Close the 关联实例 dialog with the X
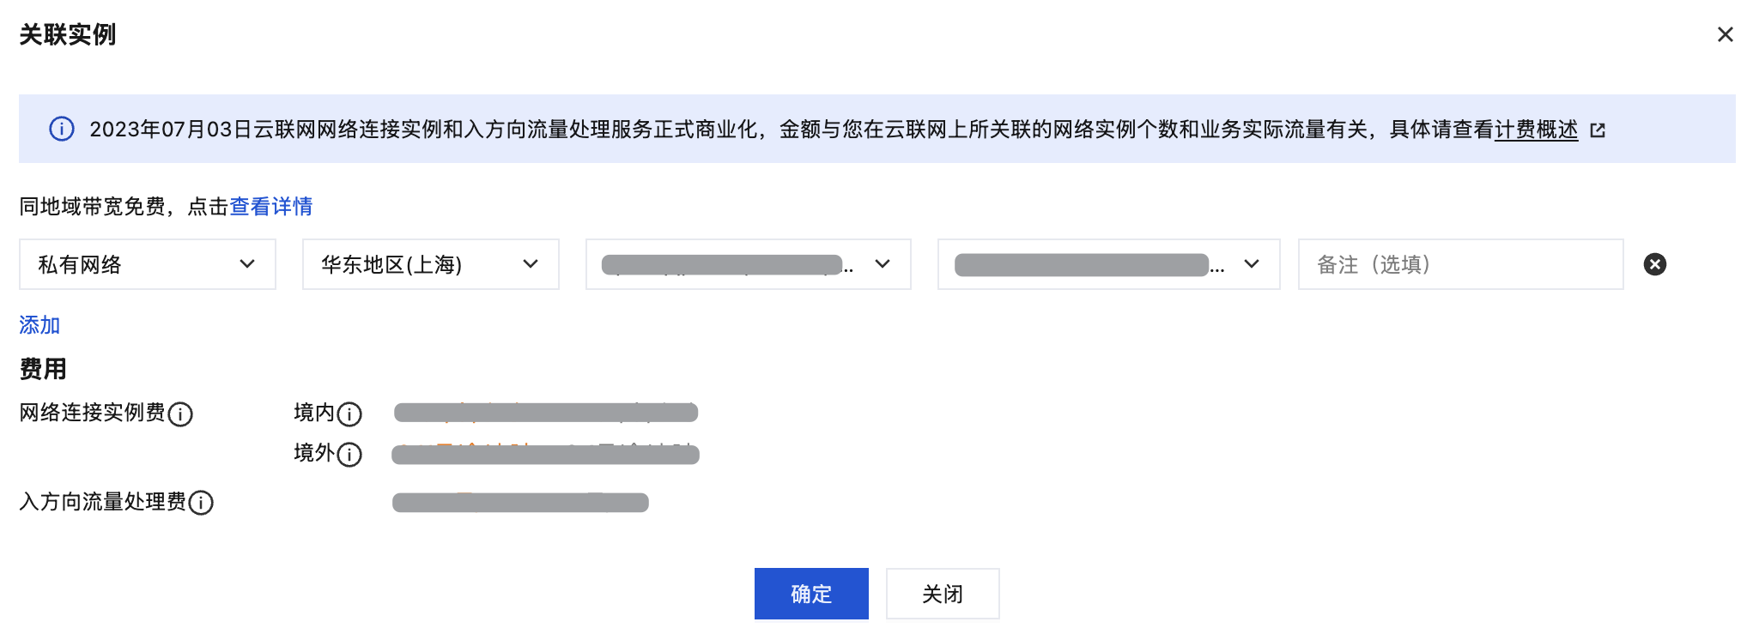This screenshot has width=1753, height=640. coord(1725,34)
